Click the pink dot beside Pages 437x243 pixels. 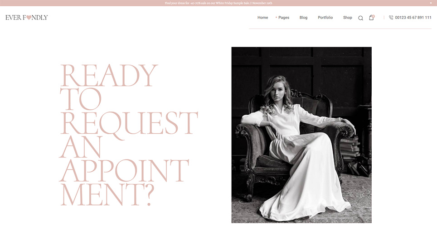point(276,18)
